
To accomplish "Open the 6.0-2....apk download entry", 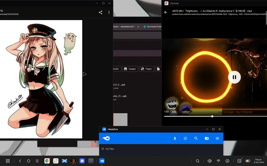I will click(119, 86).
